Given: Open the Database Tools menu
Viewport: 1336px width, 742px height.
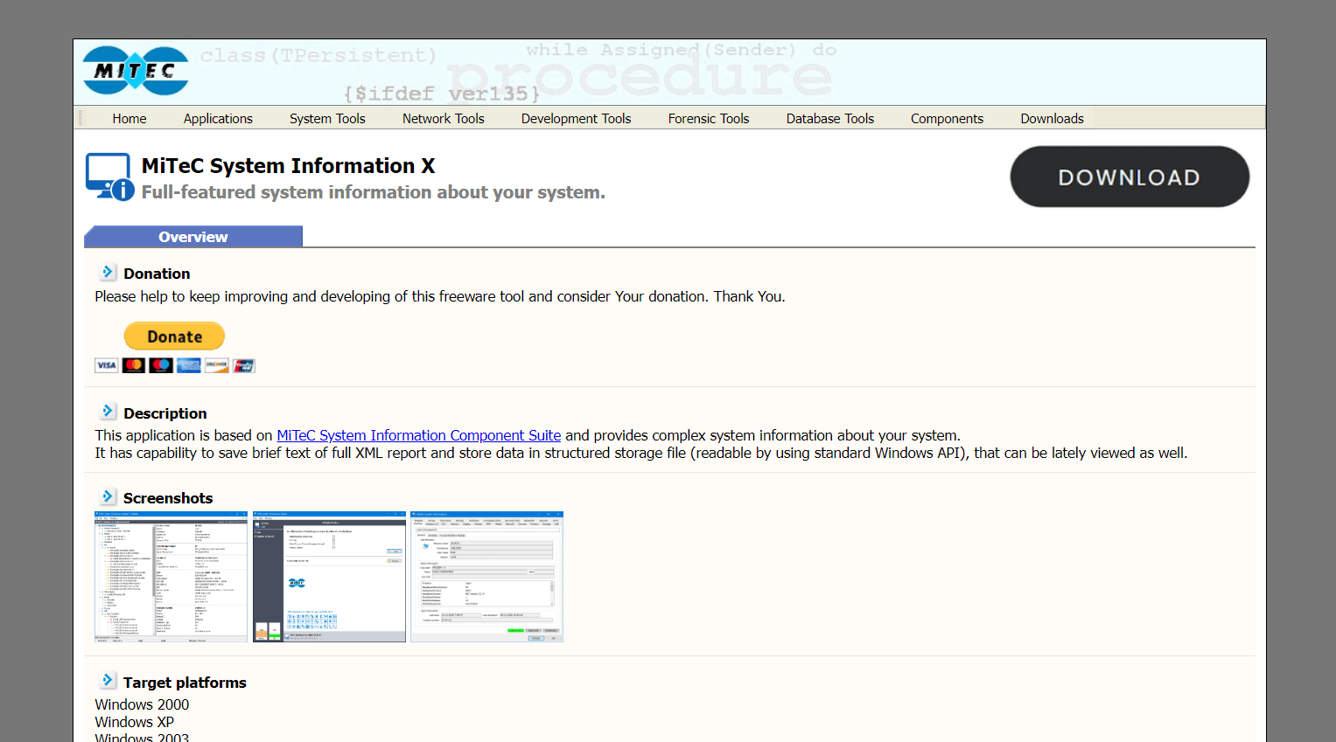Looking at the screenshot, I should point(830,119).
